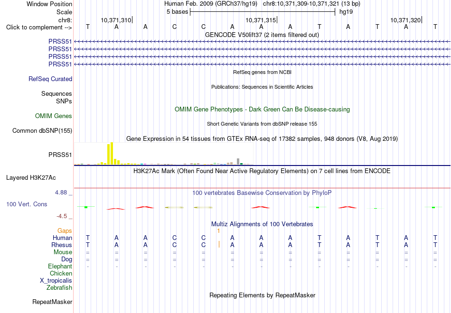
Task: Click the 'chr8:' ruler label
Action: click(x=65, y=20)
